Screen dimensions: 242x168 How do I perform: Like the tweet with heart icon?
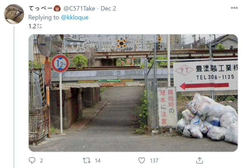click(x=141, y=160)
